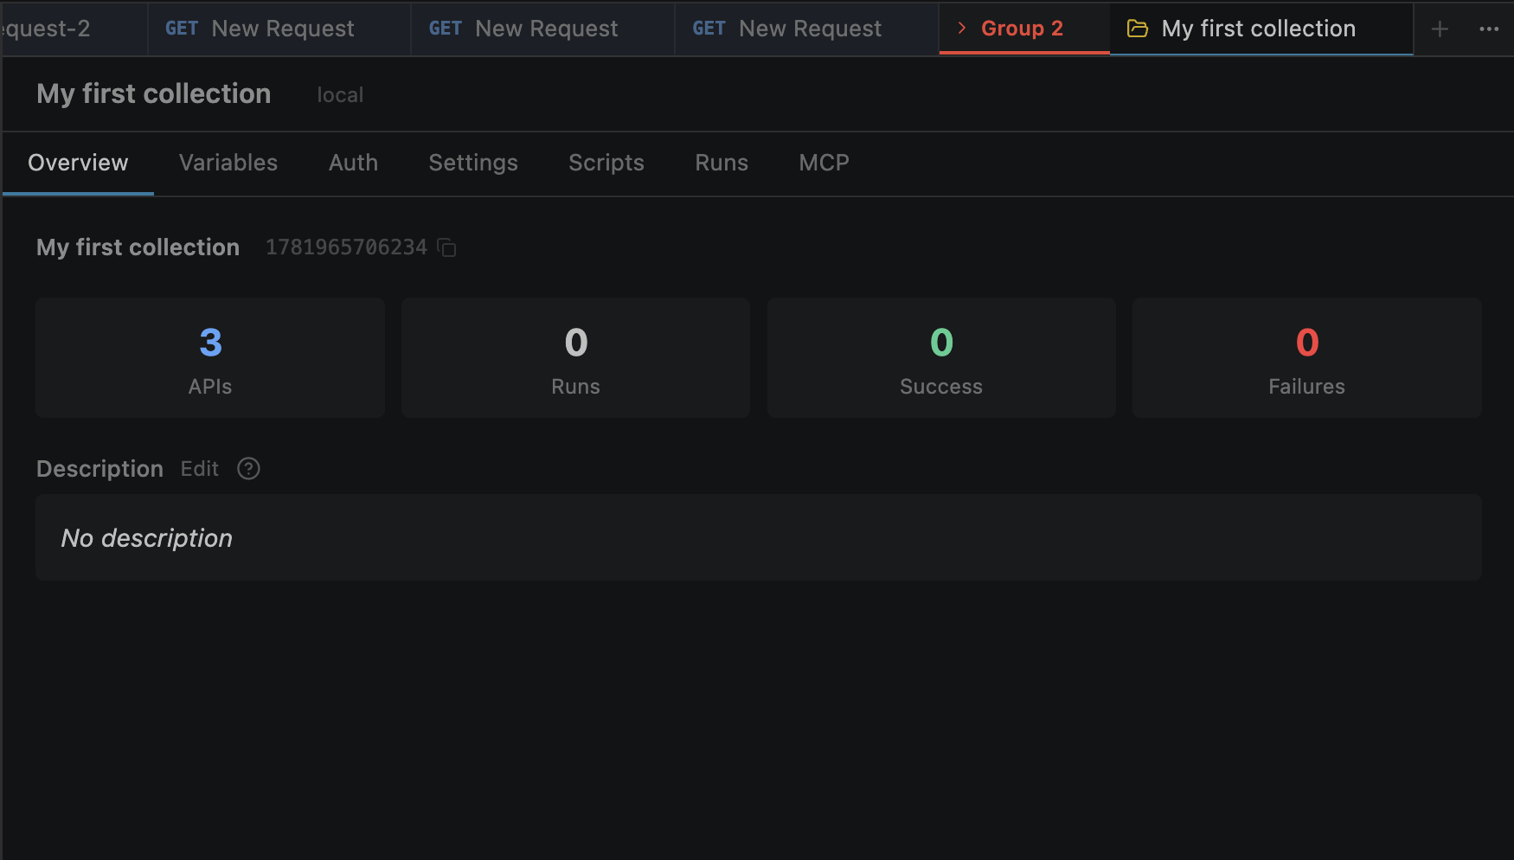1514x860 pixels.
Task: Select the My first collection tab
Action: (x=1261, y=29)
